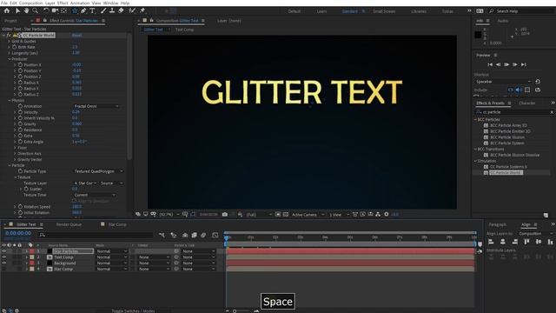Click the Composition Mini-Flowchart icon in timeline
Screen dimensions: 556x313
pos(162,235)
